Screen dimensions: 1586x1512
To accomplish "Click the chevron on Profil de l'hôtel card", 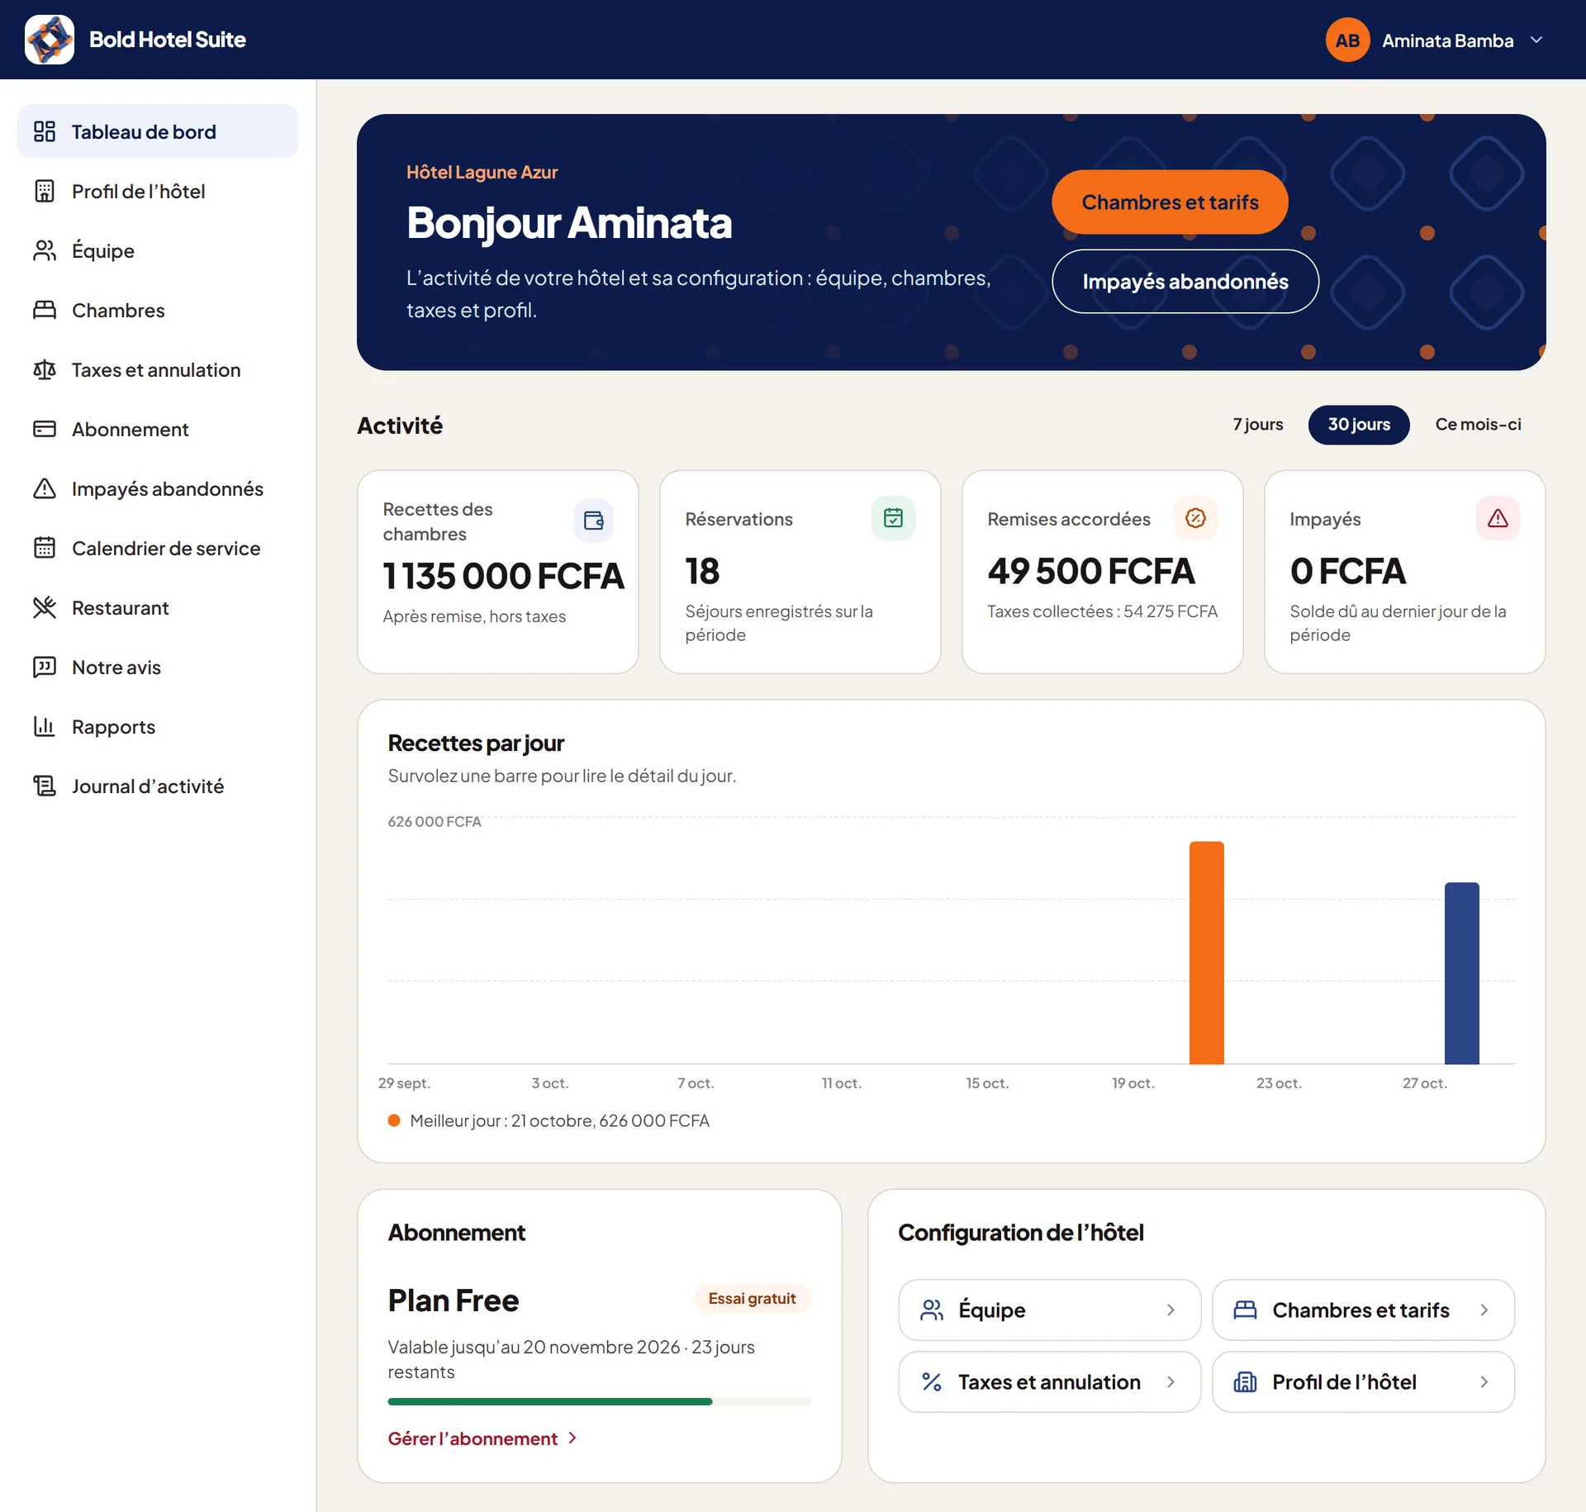I will tap(1484, 1382).
